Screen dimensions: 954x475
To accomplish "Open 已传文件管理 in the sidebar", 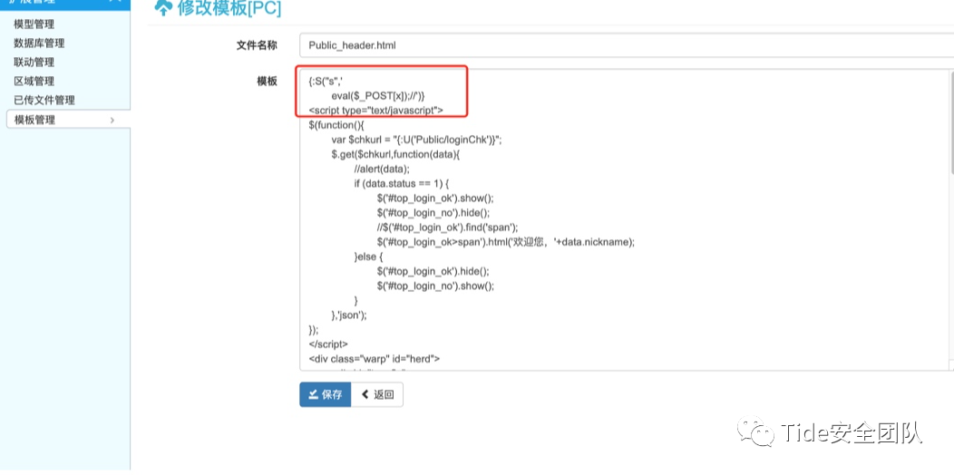I will pyautogui.click(x=44, y=100).
